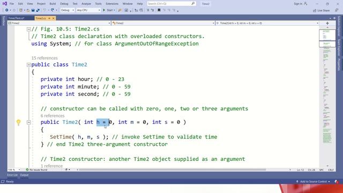Open the Output panel tab
The height and width of the screenshot is (193, 343).
pos(24,175)
